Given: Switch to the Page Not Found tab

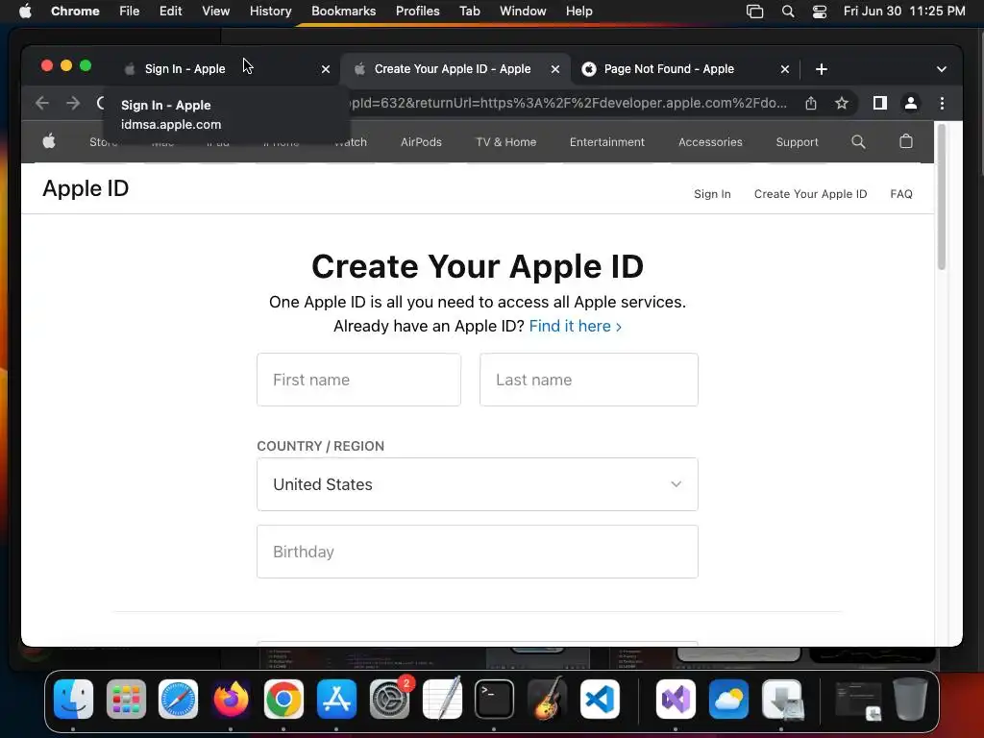Looking at the screenshot, I should 669,69.
